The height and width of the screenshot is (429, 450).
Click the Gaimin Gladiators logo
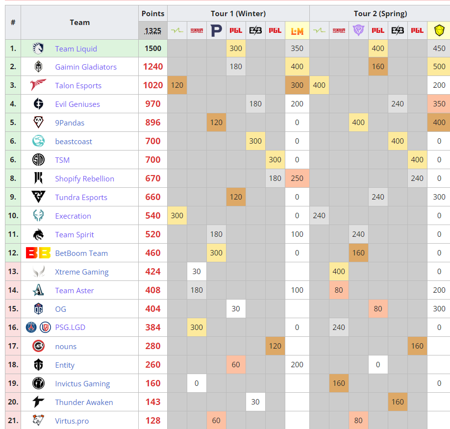38,67
